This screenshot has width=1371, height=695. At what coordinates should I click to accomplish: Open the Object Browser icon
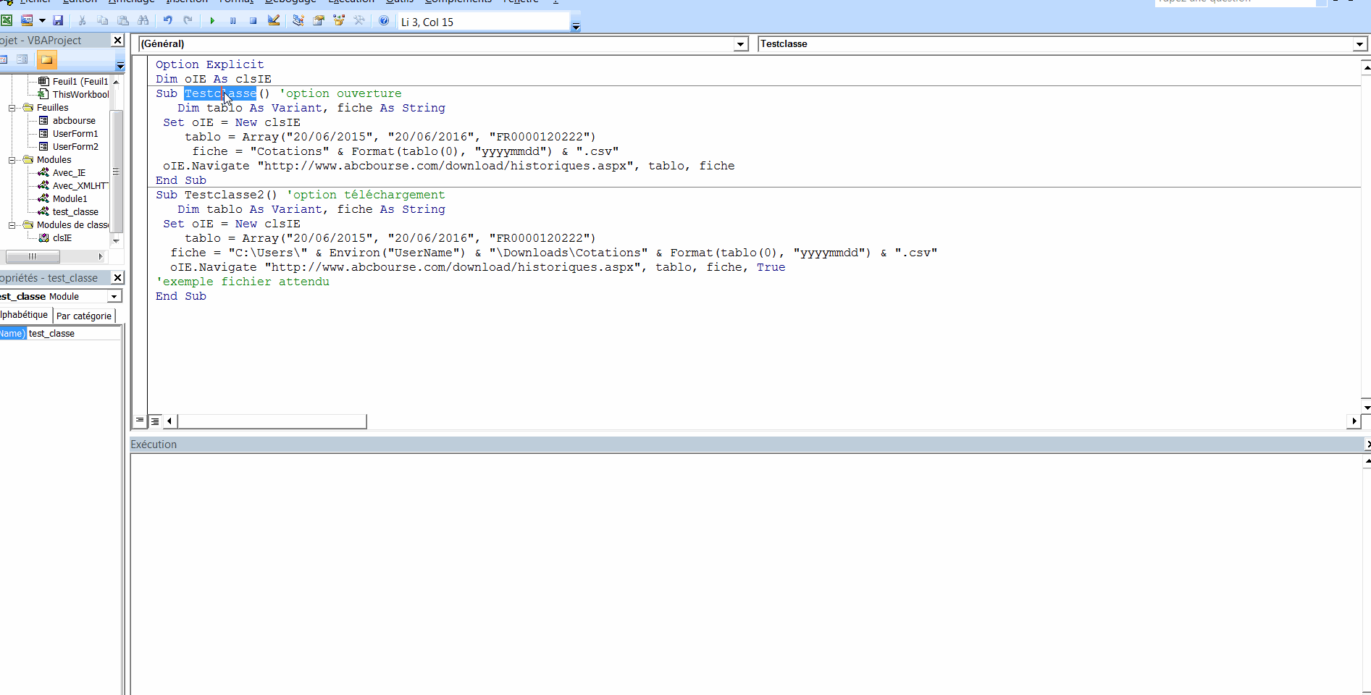[338, 21]
